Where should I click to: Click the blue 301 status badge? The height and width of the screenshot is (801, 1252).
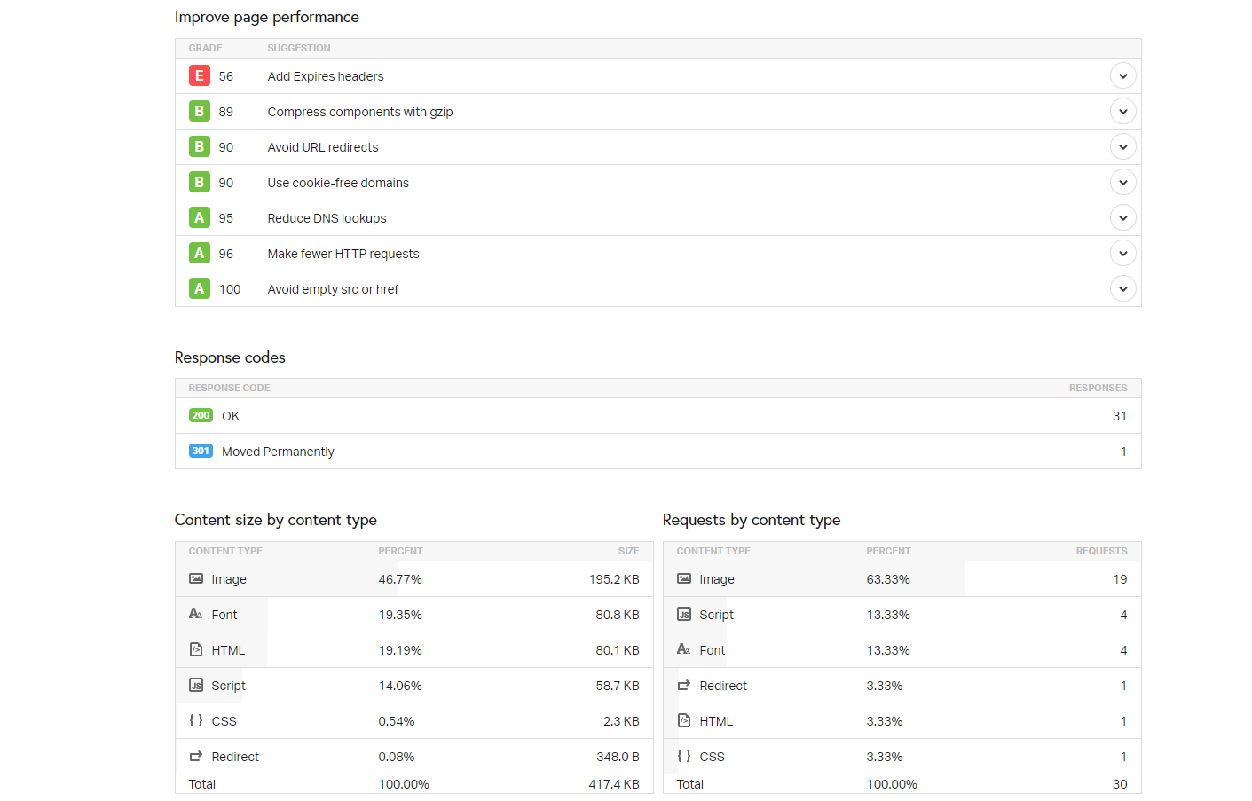[201, 451]
